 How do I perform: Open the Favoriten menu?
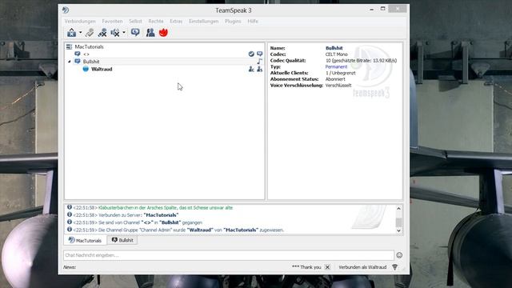(112, 22)
